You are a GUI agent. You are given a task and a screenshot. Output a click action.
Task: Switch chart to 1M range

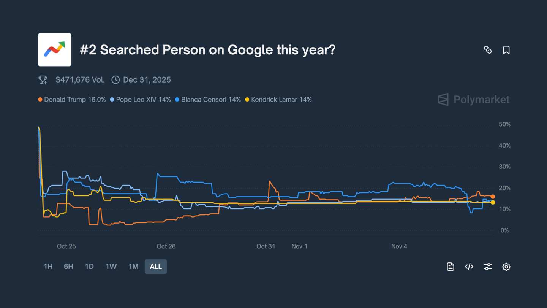133,267
